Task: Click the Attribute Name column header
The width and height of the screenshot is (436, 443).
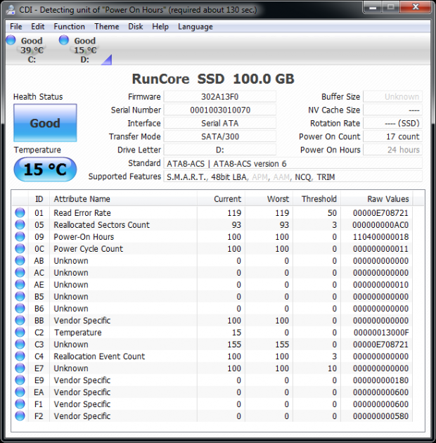Action: coord(123,199)
